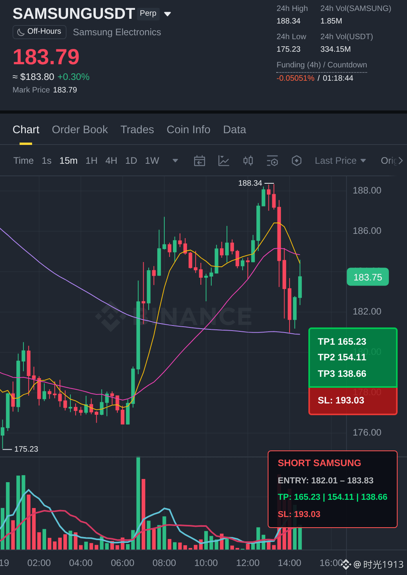Viewport: 407px width, 575px height.
Task: Tap the Perp contract badge
Action: coord(148,13)
